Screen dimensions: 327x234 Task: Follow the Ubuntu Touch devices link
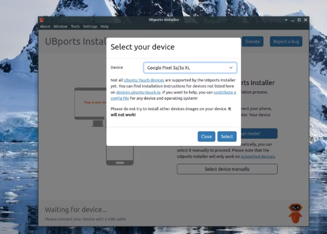pos(144,80)
